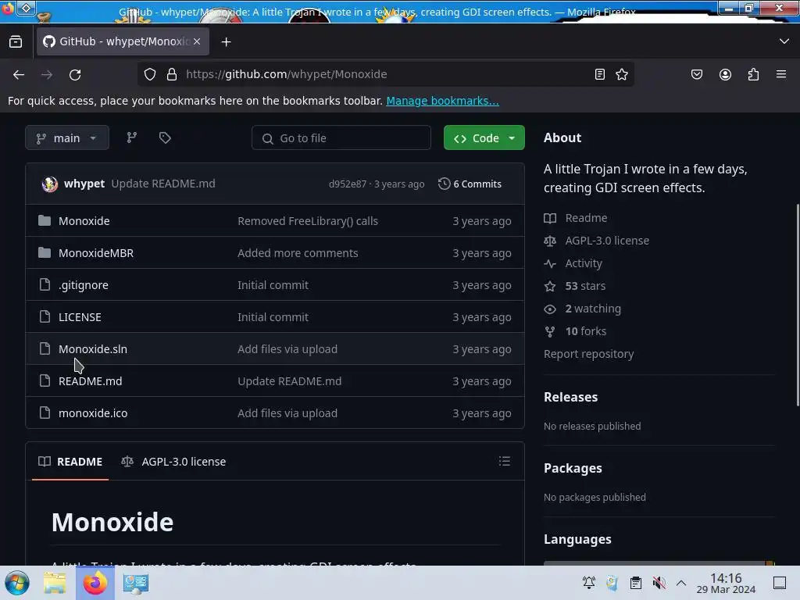Open the Pocket save icon
This screenshot has width=800, height=600.
pos(696,74)
